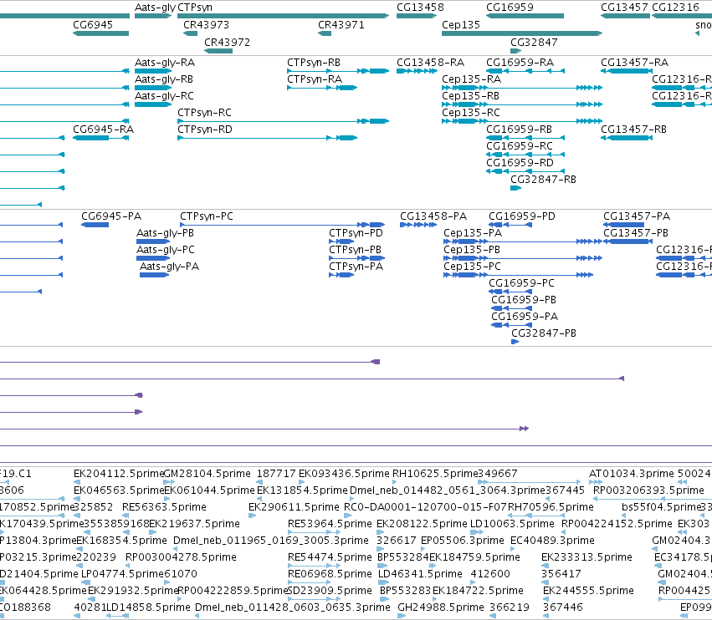Click the EK204112.5prime EST label
The height and width of the screenshot is (620, 712).
pos(119,474)
